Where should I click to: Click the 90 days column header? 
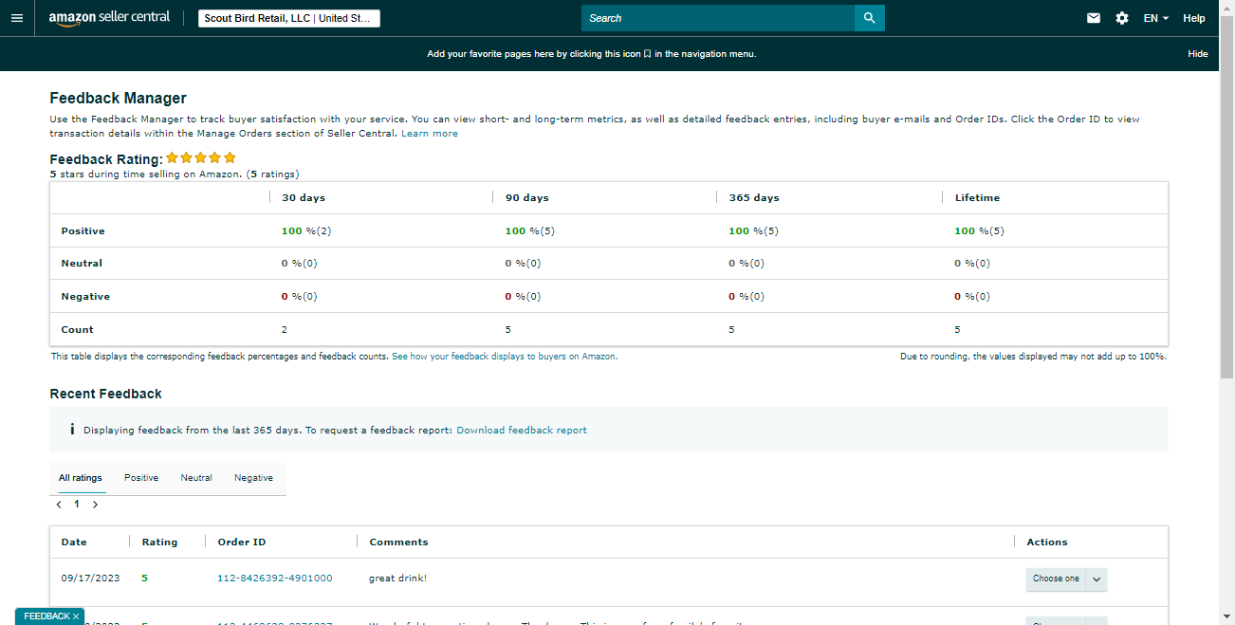pyautogui.click(x=527, y=198)
